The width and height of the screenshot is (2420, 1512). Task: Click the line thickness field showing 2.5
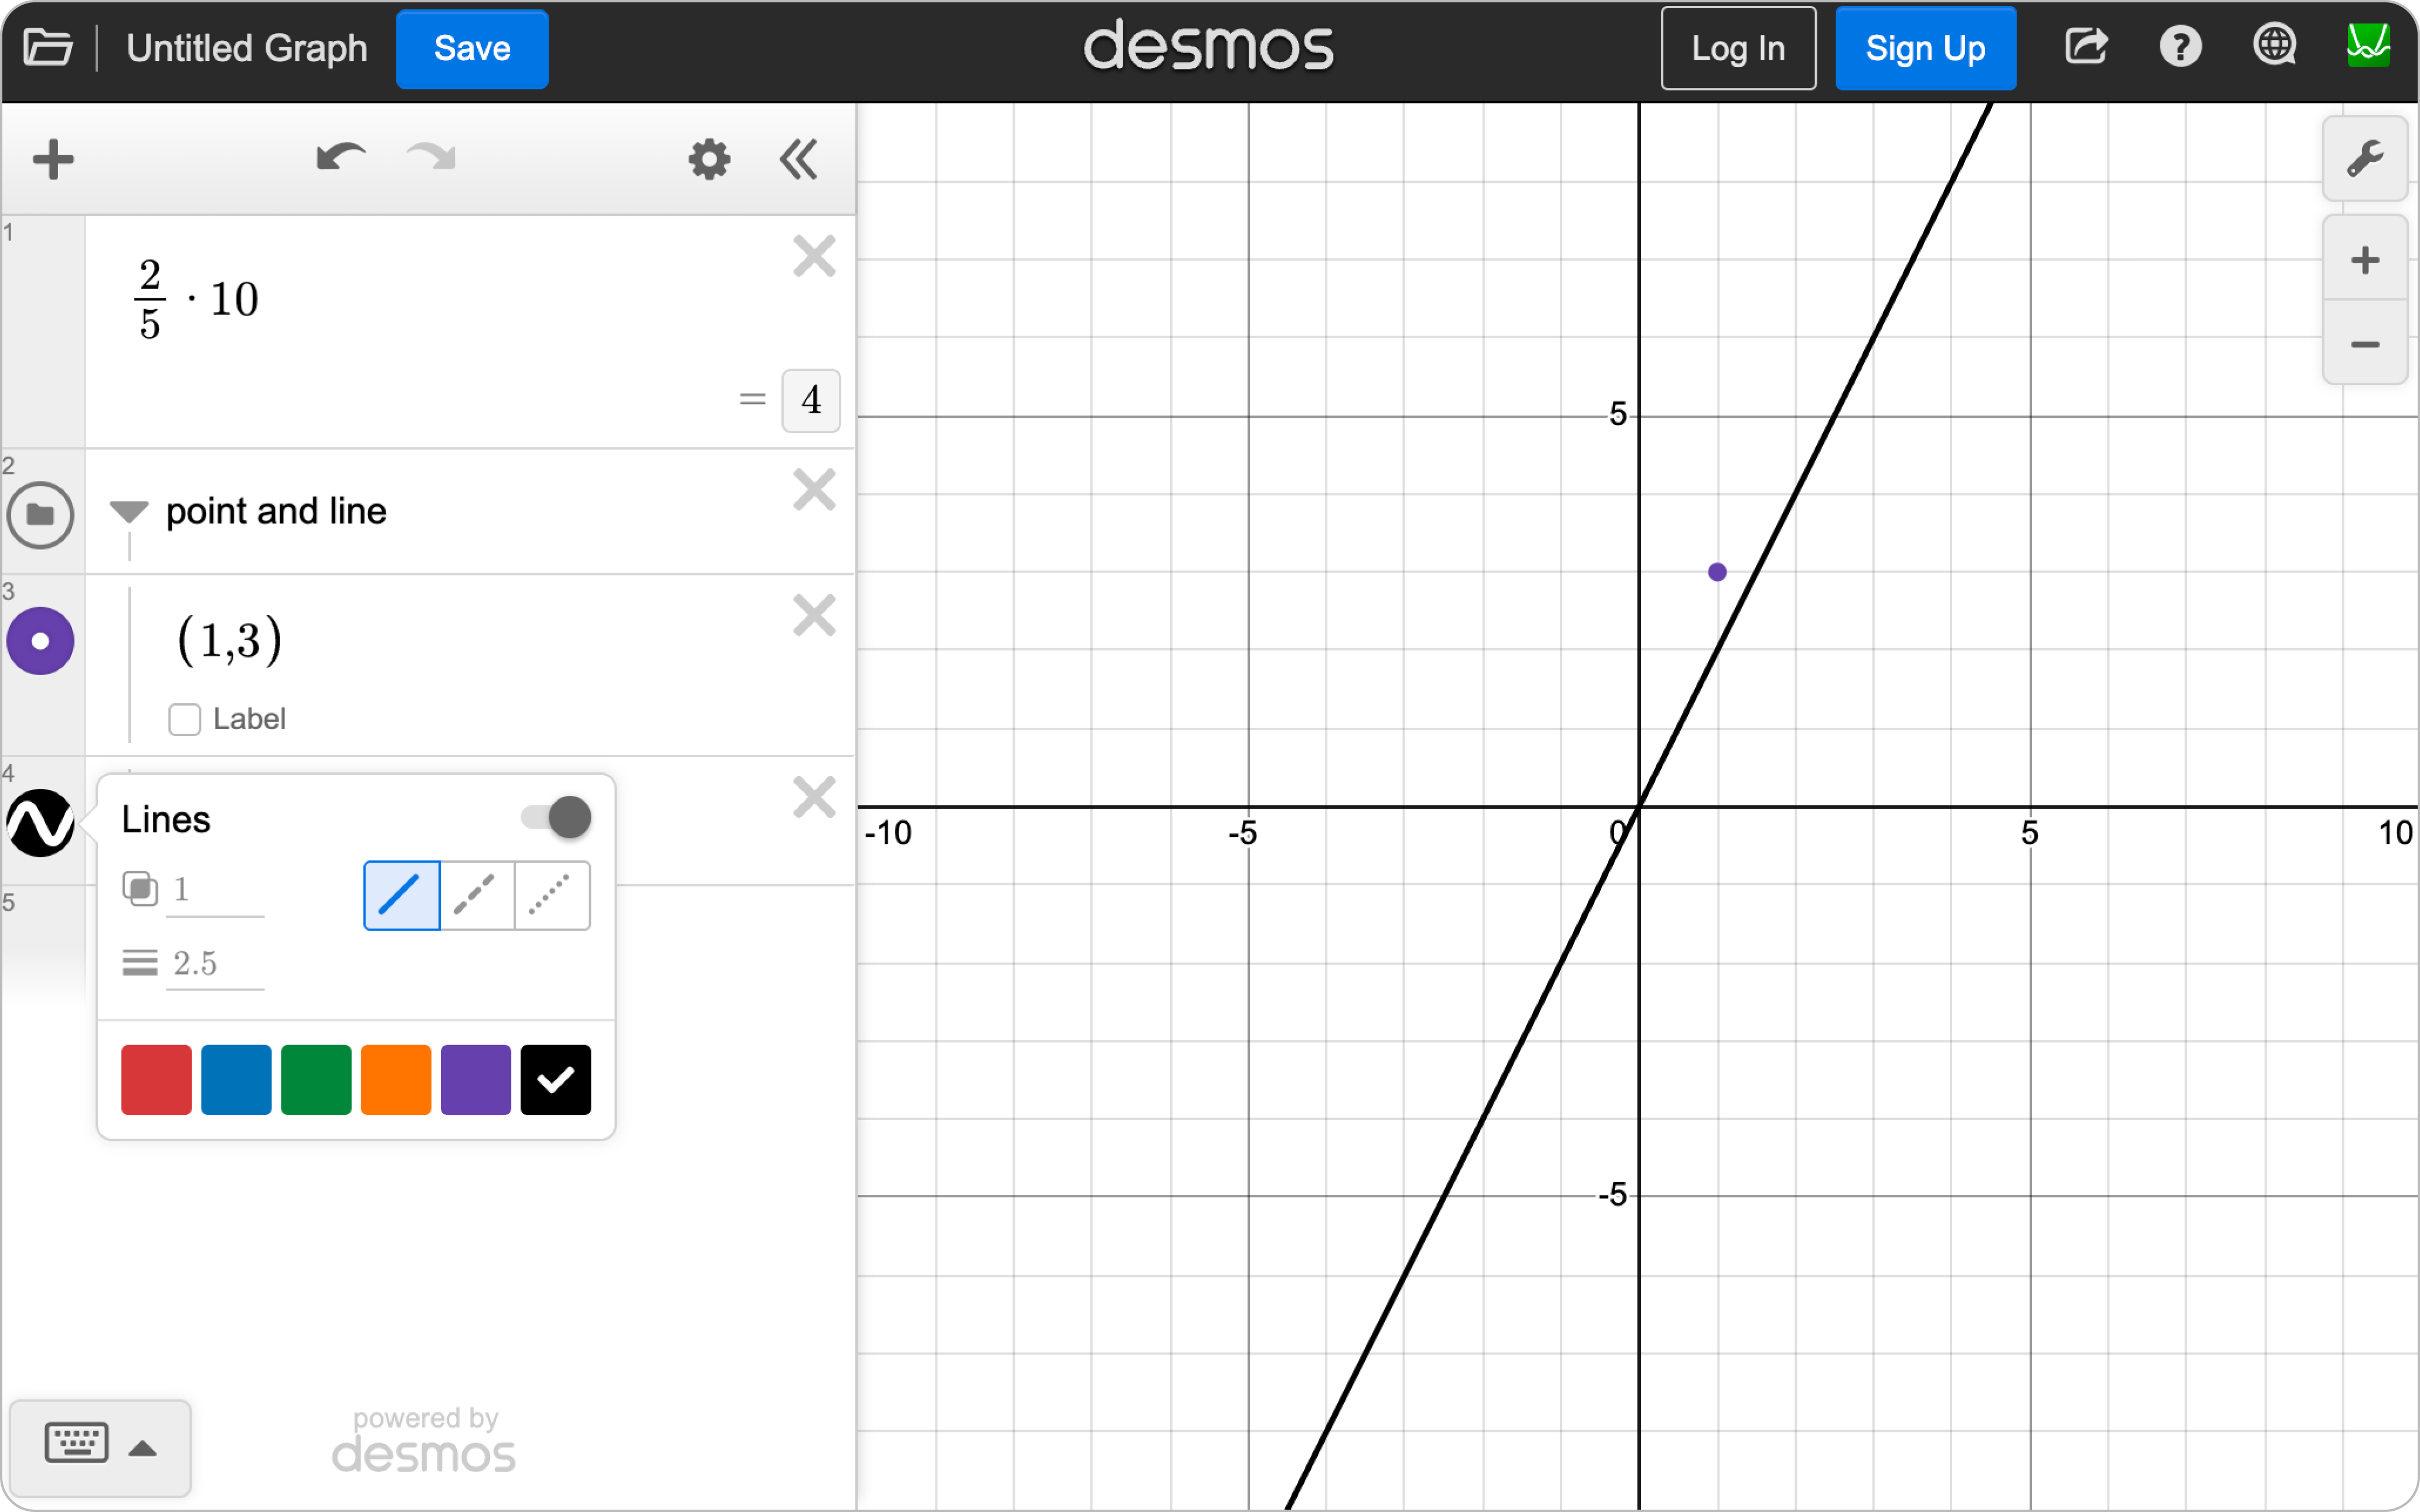pos(215,963)
